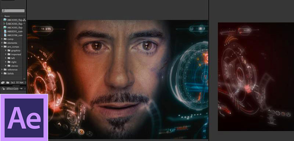Select the comp folder icon
The width and height of the screenshot is (294, 141).
[x=5, y=39]
